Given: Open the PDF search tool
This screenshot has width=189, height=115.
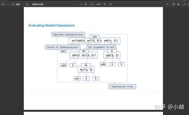Looking at the screenshot, I should click(x=168, y=4).
